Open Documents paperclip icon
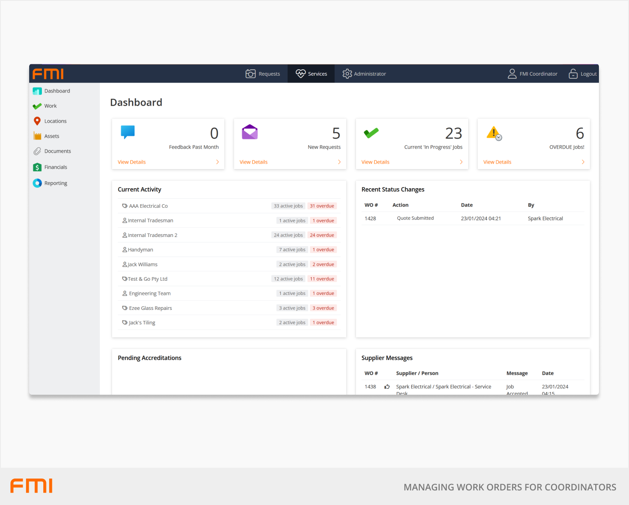The height and width of the screenshot is (505, 629). (x=37, y=151)
